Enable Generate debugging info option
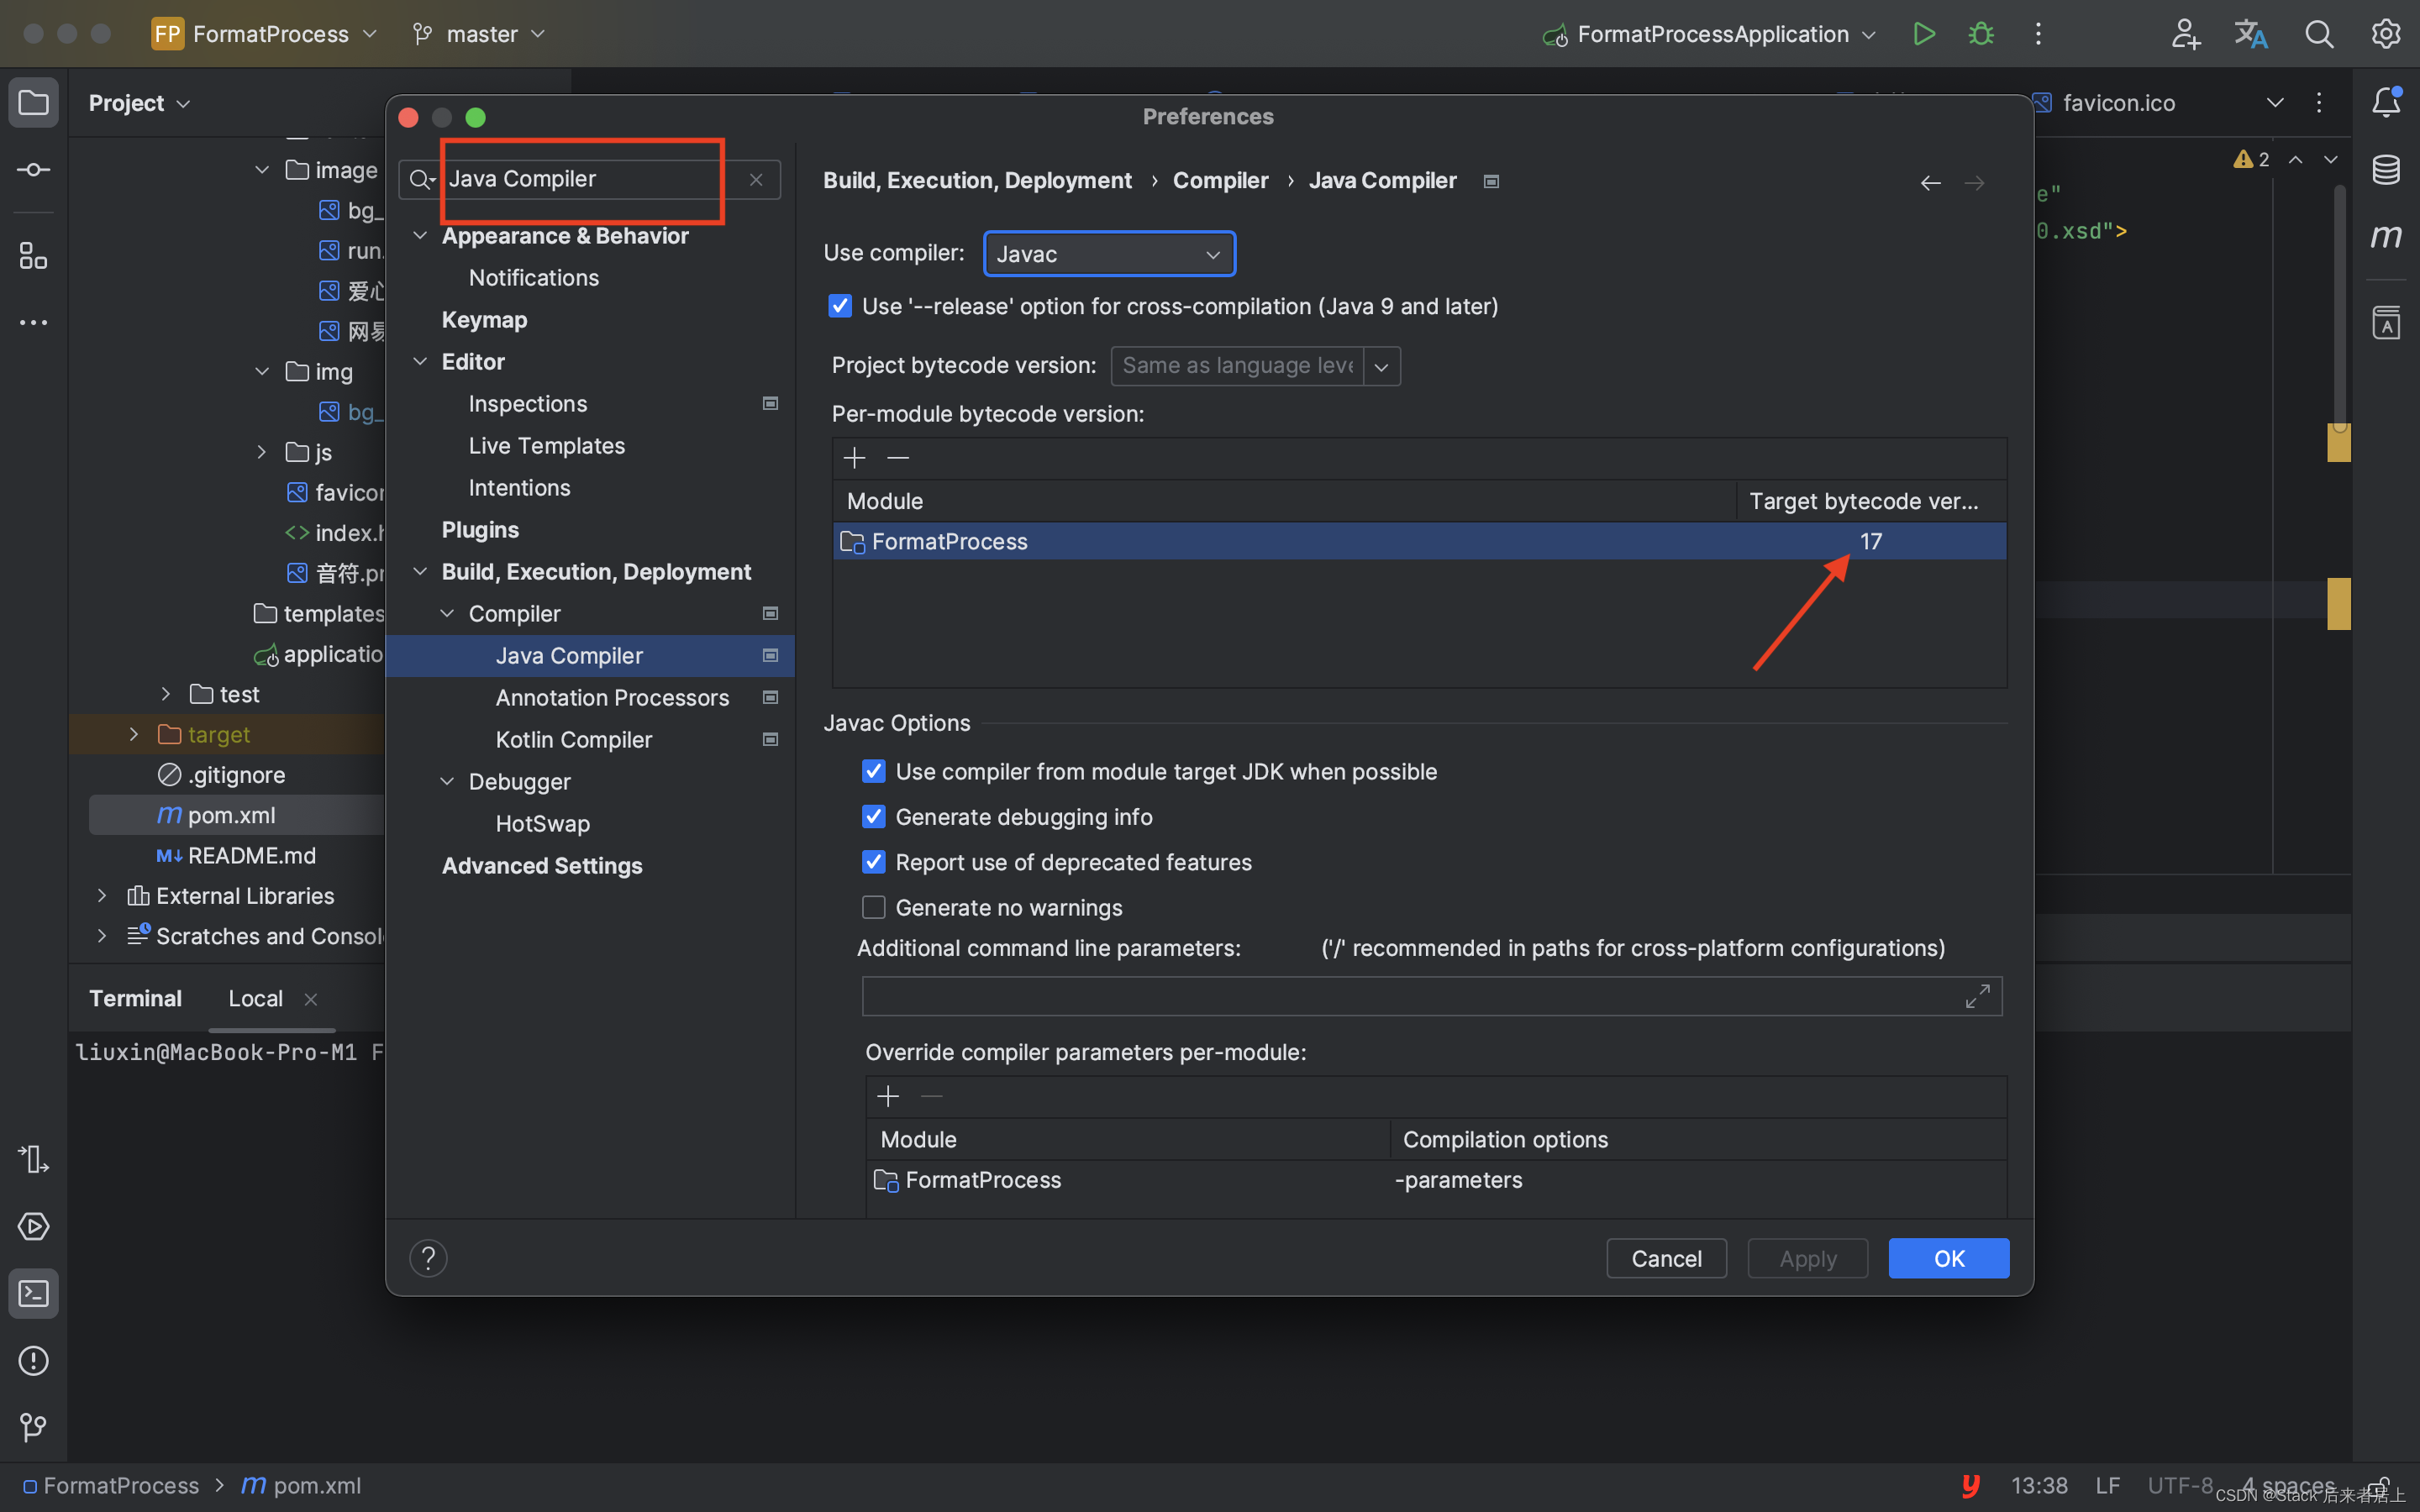Image resolution: width=2420 pixels, height=1512 pixels. 871,817
